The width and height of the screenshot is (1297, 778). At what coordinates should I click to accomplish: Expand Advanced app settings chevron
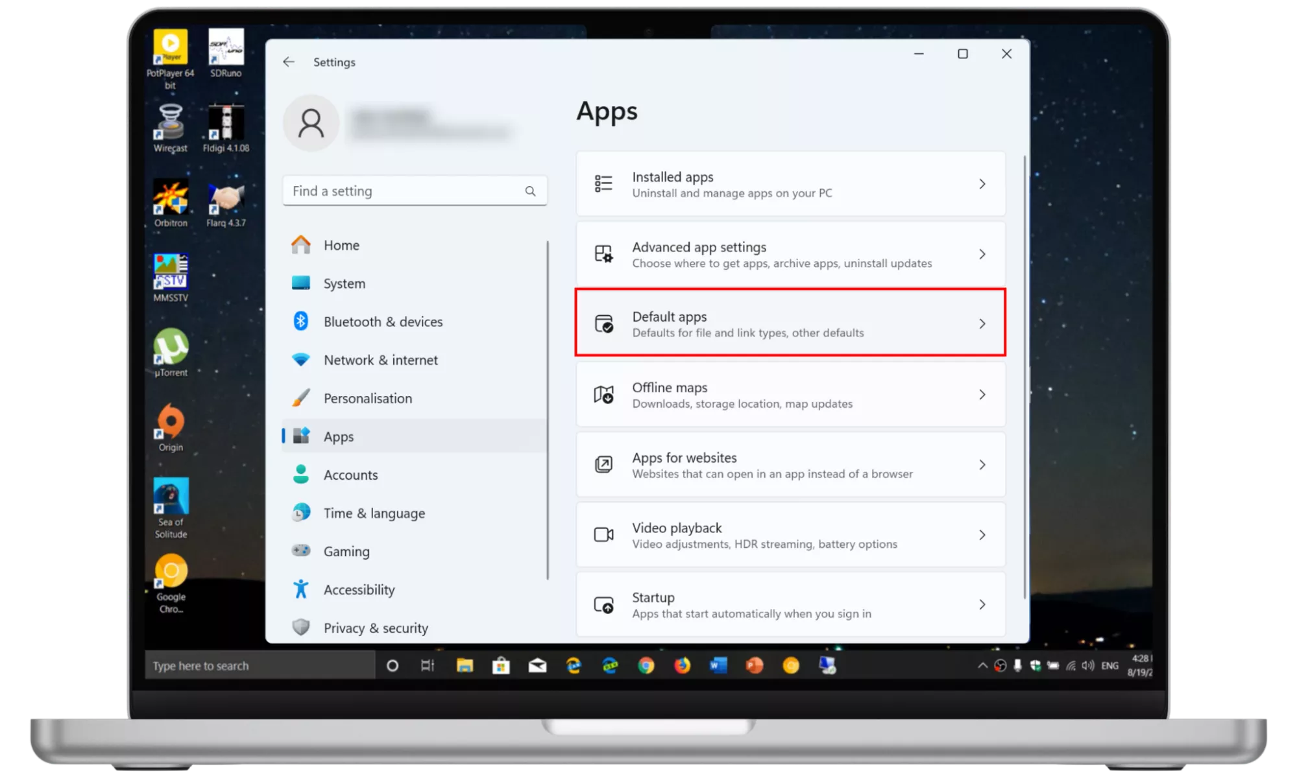pos(982,254)
